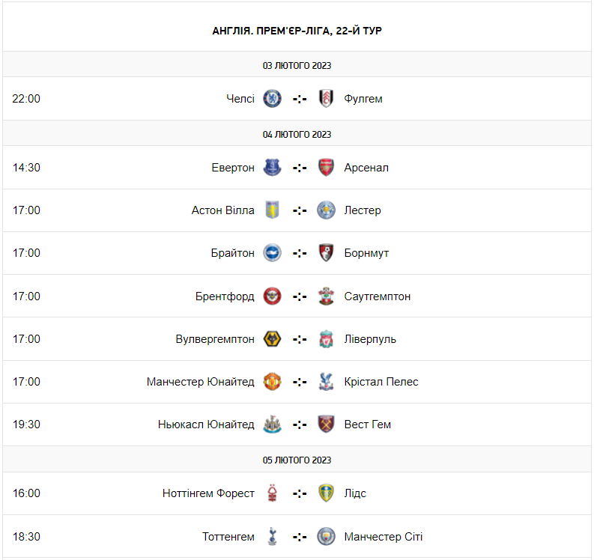The height and width of the screenshot is (560, 594).
Task: Open the Лестер team link
Action: [363, 210]
